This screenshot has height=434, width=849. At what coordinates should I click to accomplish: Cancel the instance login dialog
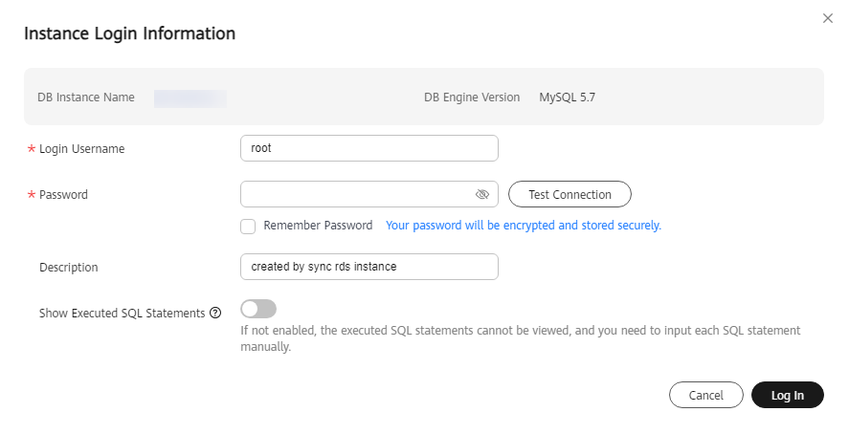pos(706,395)
